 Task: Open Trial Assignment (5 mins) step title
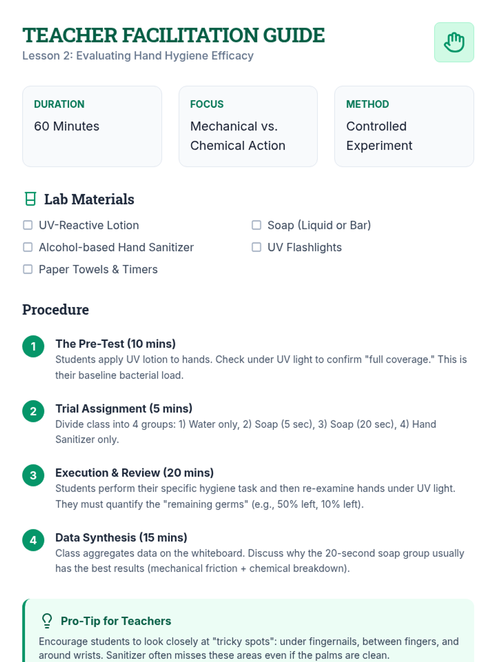[x=124, y=409]
